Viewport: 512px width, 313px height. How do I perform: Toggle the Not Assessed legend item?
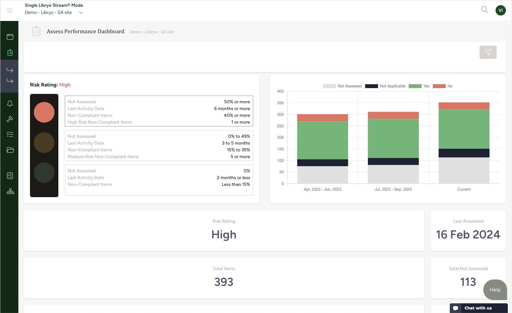pyautogui.click(x=342, y=86)
